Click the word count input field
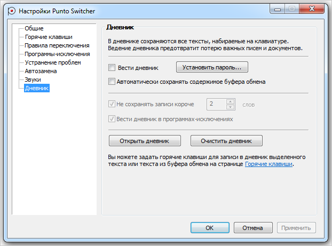This screenshot has width=332, height=246. [216, 104]
